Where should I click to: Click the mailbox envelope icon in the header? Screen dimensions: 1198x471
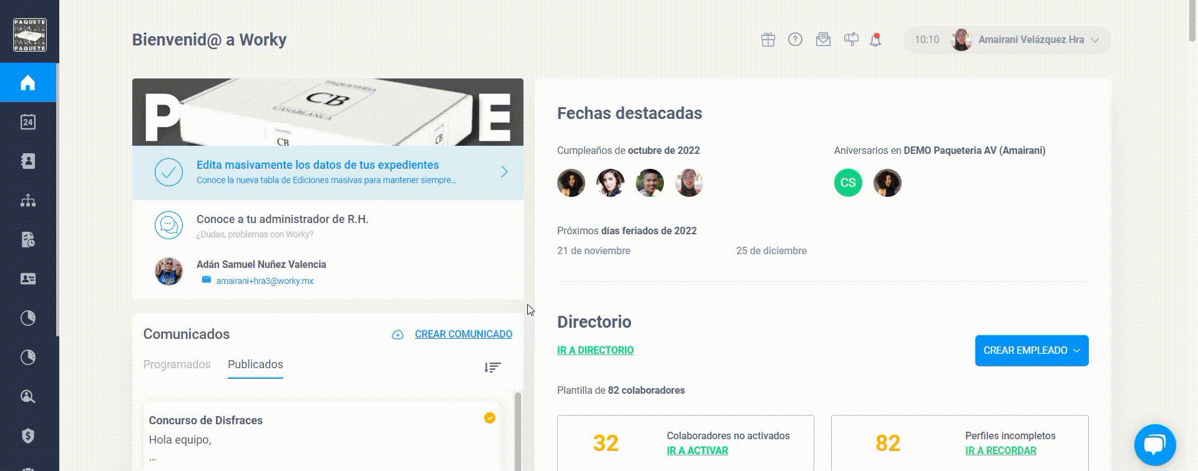(823, 40)
